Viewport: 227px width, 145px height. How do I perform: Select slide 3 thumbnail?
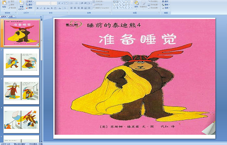click(21, 91)
